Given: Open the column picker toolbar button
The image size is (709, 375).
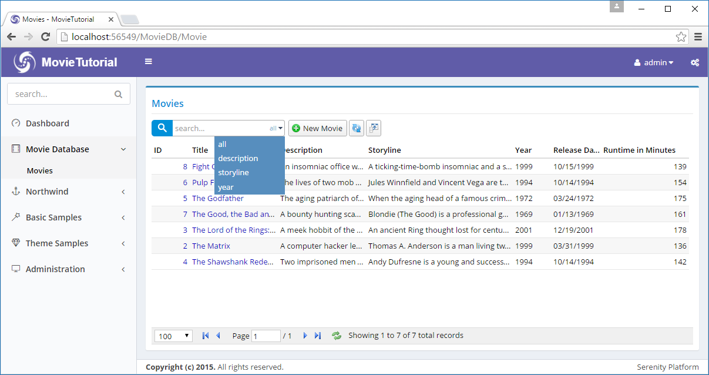Looking at the screenshot, I should pyautogui.click(x=374, y=128).
